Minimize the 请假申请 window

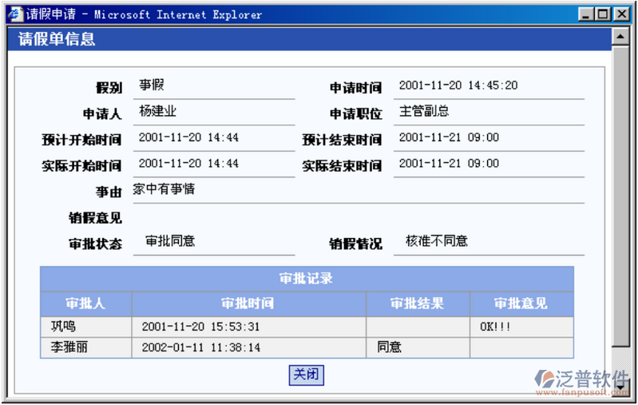pos(587,14)
